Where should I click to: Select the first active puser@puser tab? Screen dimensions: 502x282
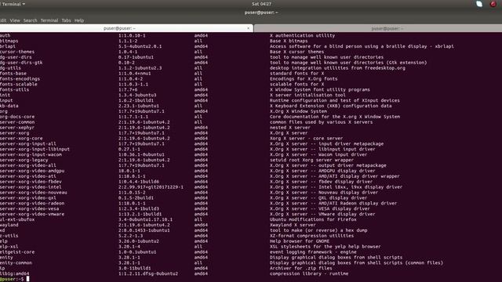tap(126, 28)
